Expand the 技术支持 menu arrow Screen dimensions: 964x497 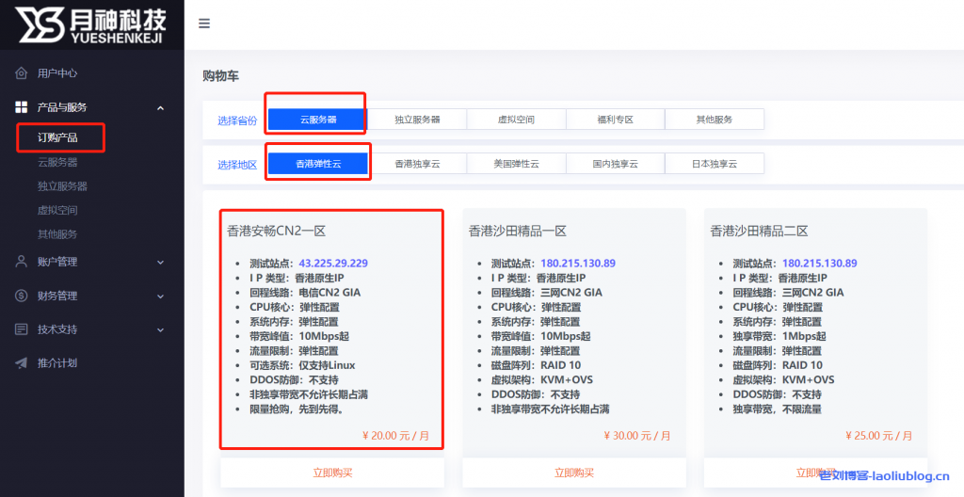coord(160,329)
